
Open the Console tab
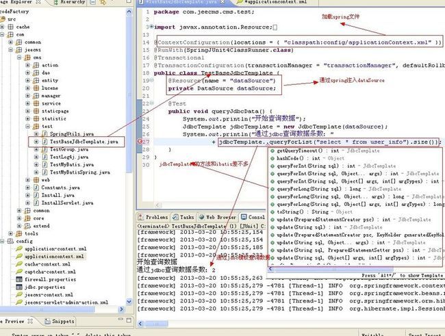tap(253, 217)
